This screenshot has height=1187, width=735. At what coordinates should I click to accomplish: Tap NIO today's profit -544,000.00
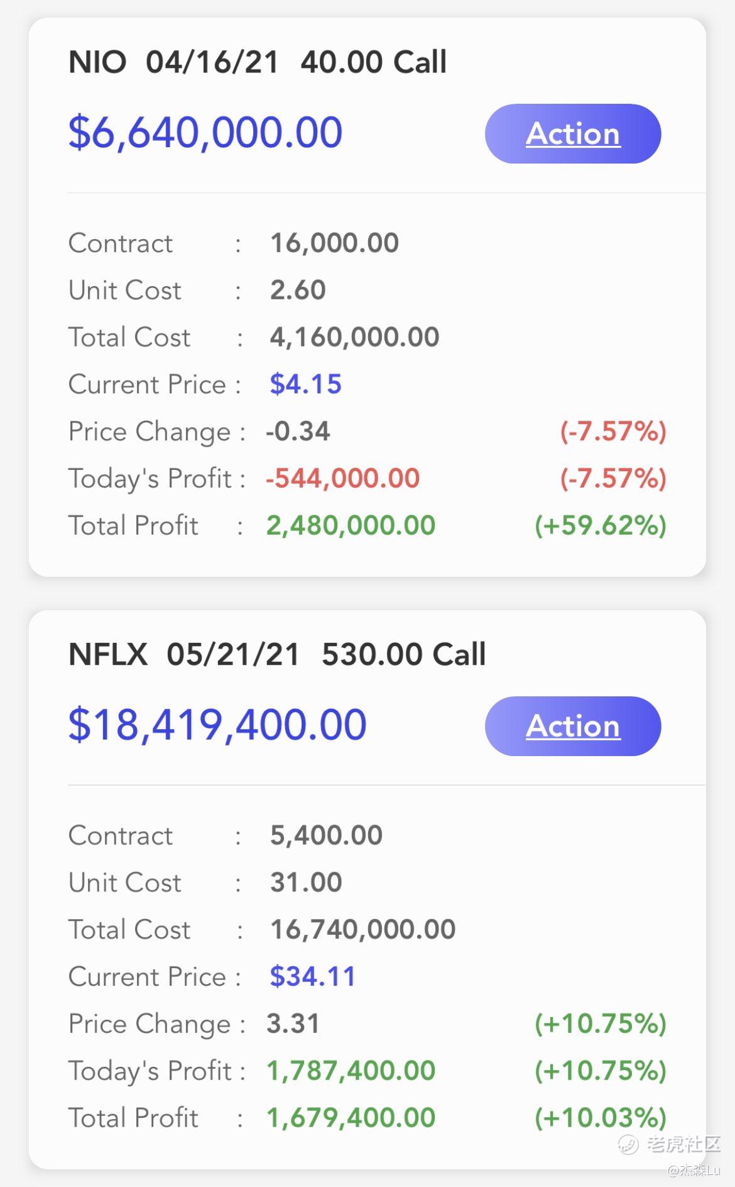[x=342, y=479]
